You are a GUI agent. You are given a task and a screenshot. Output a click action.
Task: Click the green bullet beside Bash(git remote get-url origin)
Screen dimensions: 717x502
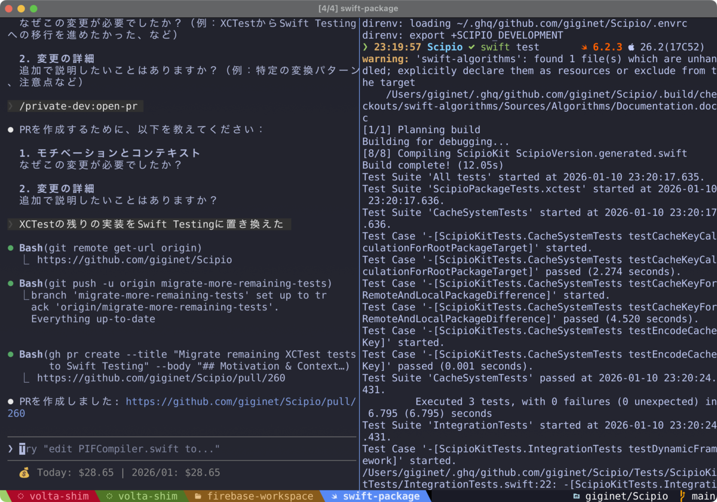[x=11, y=248]
